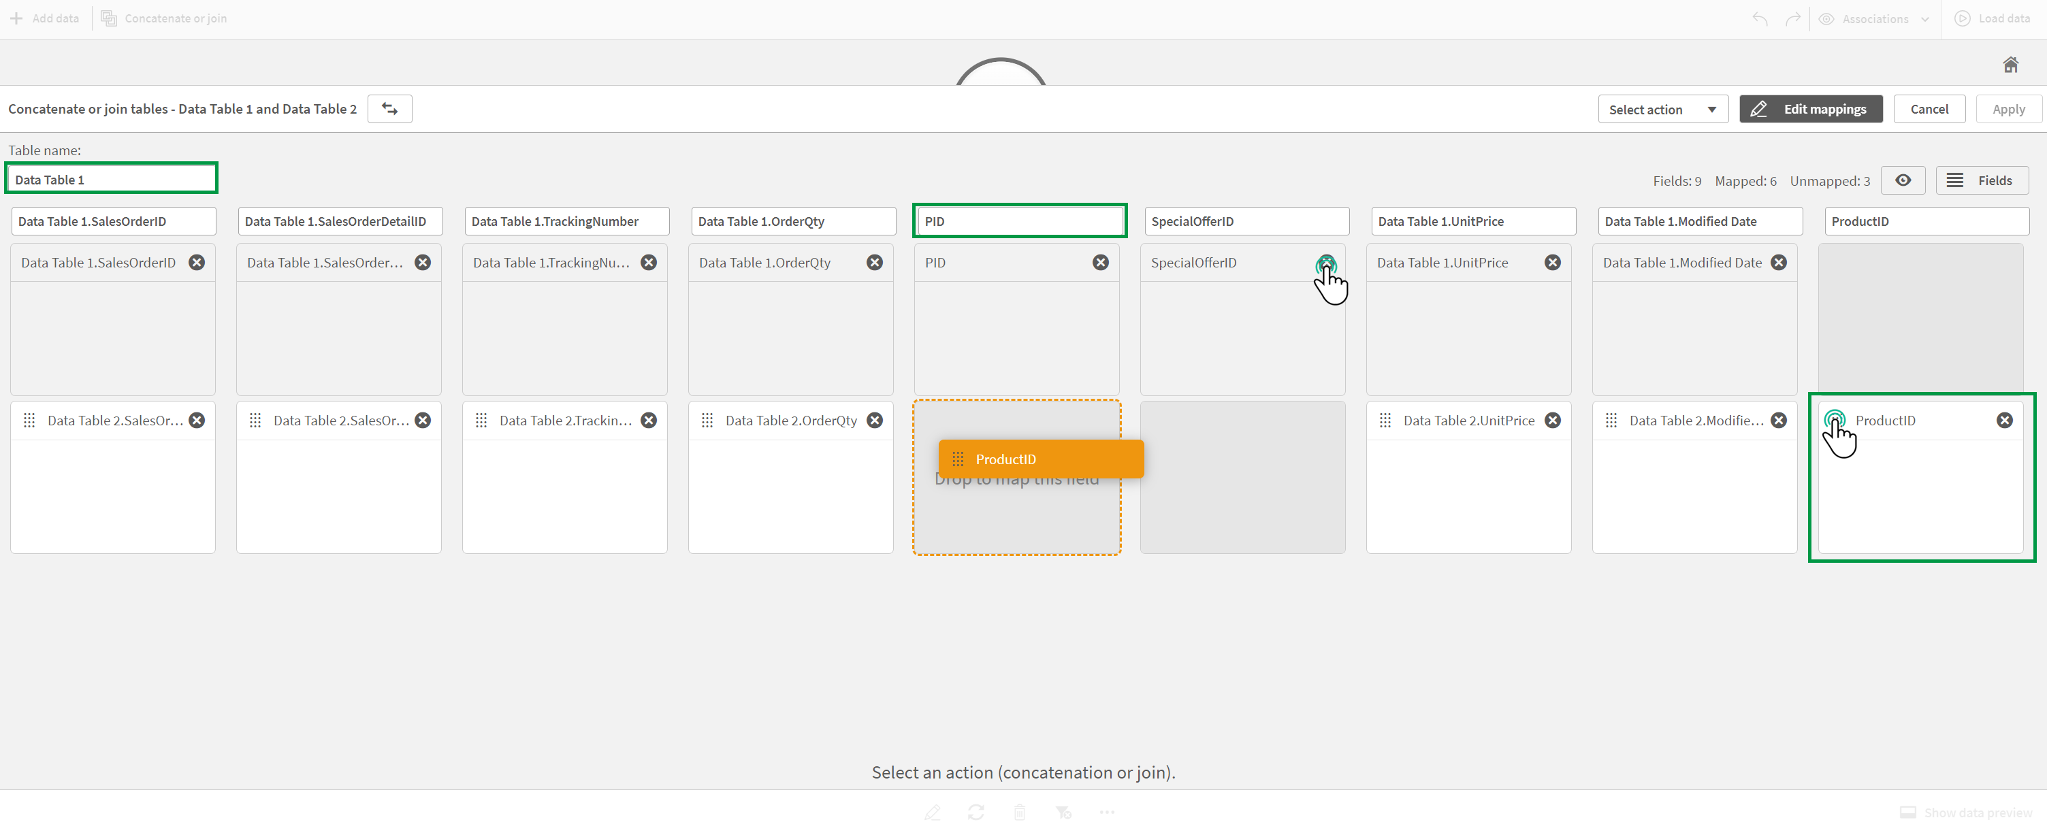Click the undo icon in toolbar

pyautogui.click(x=1760, y=18)
